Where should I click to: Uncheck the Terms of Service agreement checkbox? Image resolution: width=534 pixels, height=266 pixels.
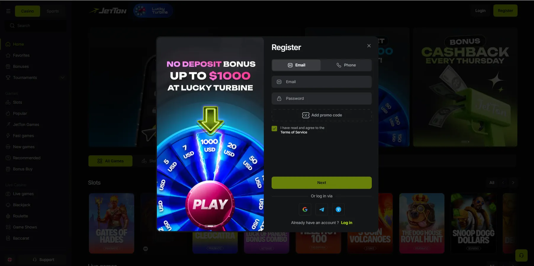click(x=274, y=129)
